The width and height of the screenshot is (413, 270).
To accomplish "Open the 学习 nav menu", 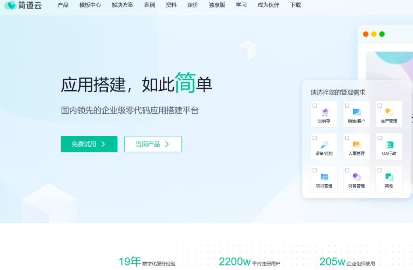I will point(241,5).
